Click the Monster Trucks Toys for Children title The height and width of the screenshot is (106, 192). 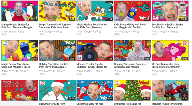[x=92, y=66]
